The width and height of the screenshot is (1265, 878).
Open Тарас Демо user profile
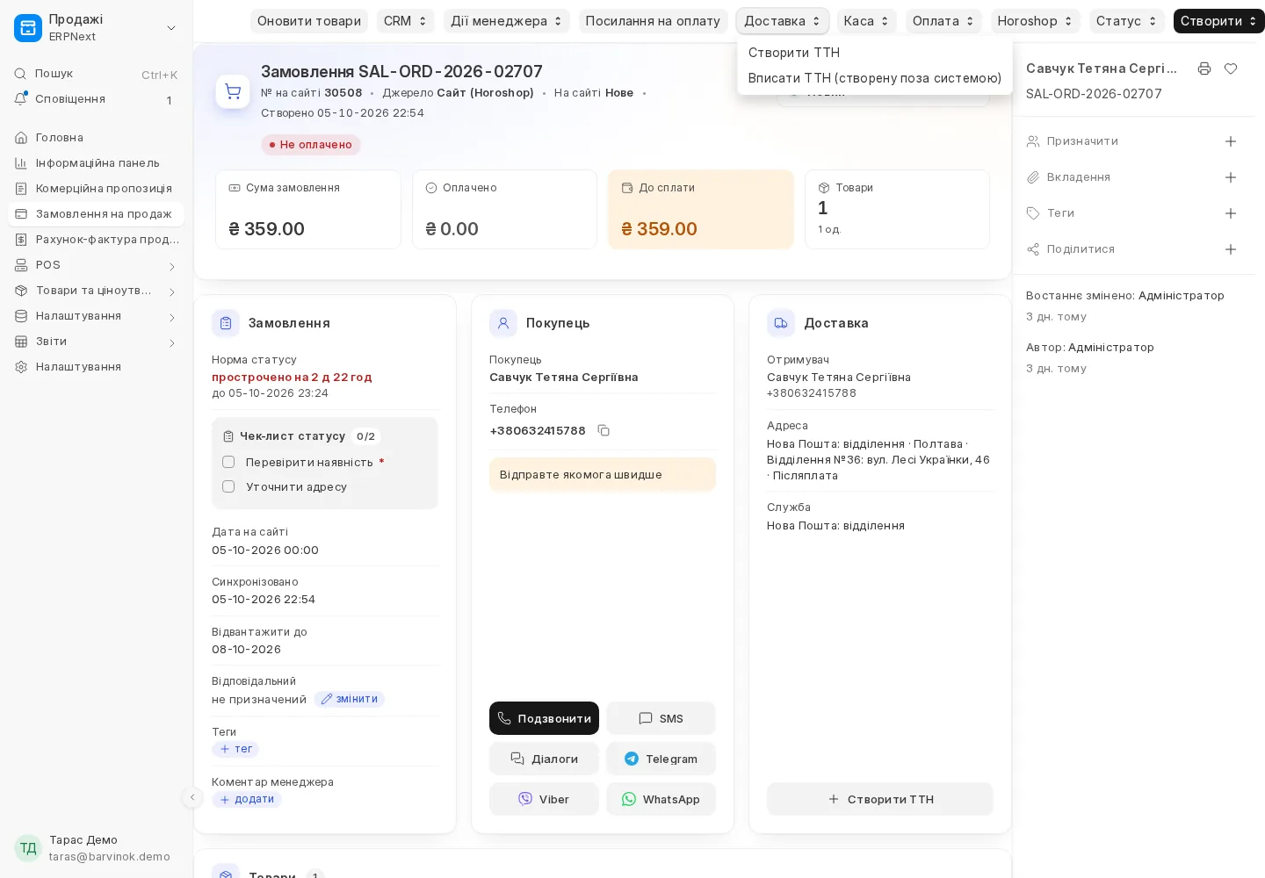[x=96, y=848]
